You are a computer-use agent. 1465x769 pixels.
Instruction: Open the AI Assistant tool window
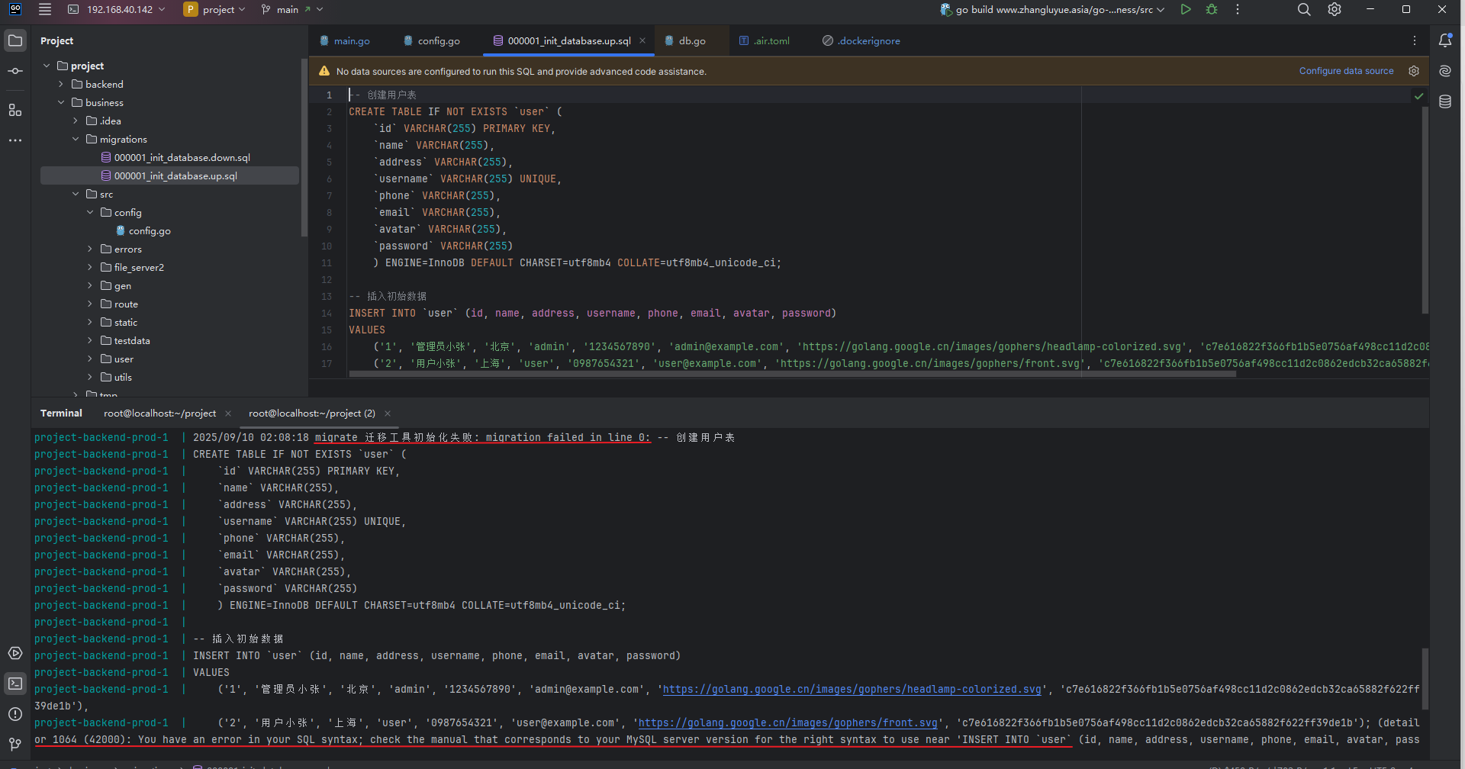[1445, 71]
